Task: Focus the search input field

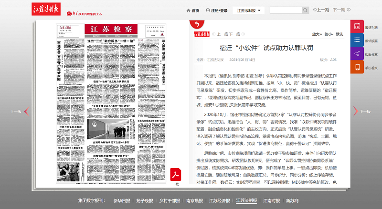Action: [x=286, y=10]
